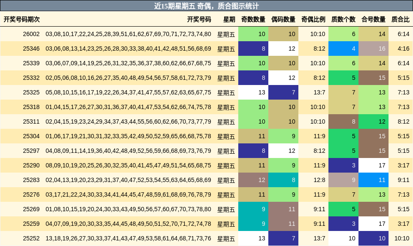Select prime-count cell 10 in row 25252
Image resolution: width=413 pixels, height=246 pixels.
(343, 238)
